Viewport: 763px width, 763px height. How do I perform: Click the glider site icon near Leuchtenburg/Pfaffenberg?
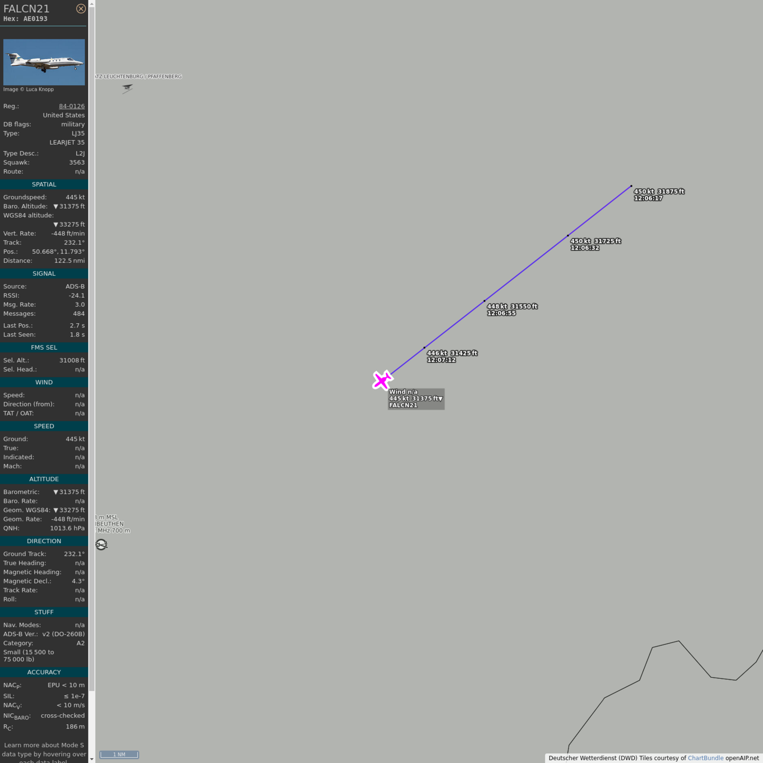tap(127, 88)
